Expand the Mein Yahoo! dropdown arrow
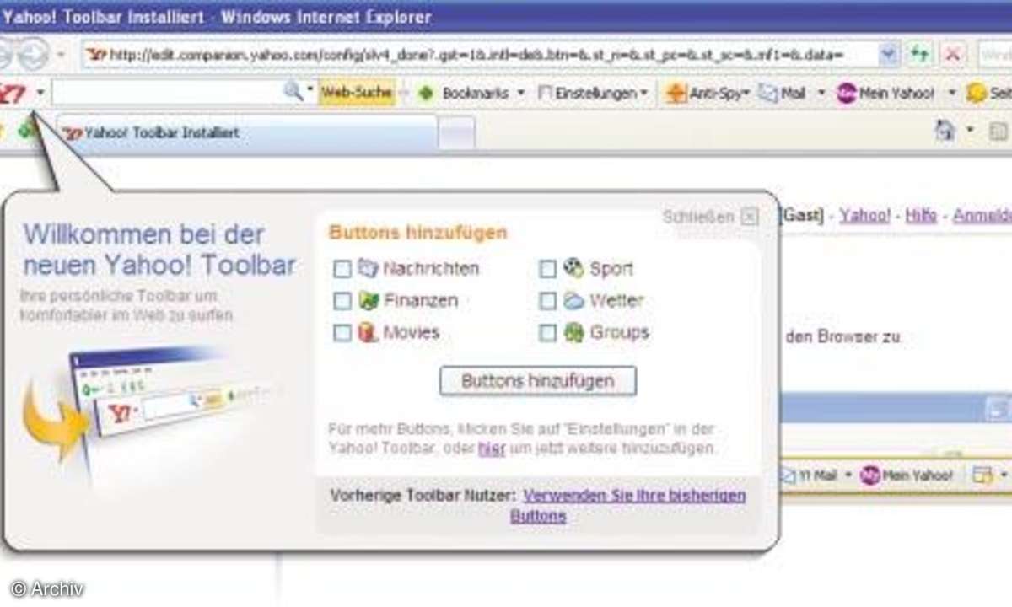Viewport: 1012px width, 607px height. click(951, 93)
